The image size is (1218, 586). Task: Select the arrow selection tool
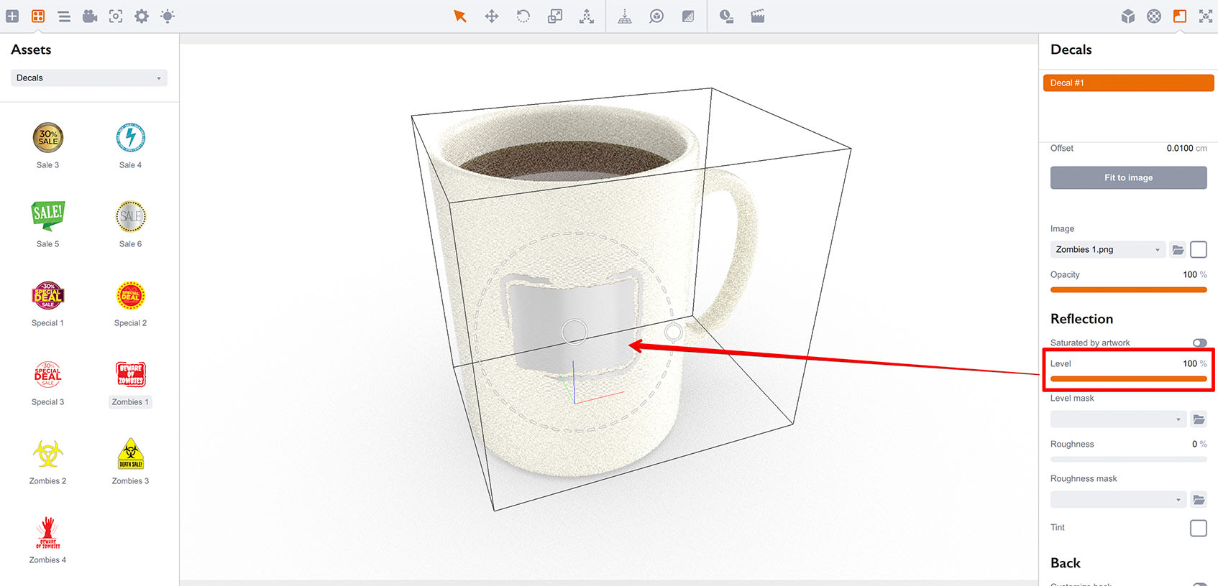click(460, 16)
